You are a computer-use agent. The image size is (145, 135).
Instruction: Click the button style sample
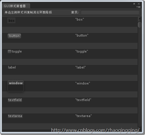coord(14,36)
